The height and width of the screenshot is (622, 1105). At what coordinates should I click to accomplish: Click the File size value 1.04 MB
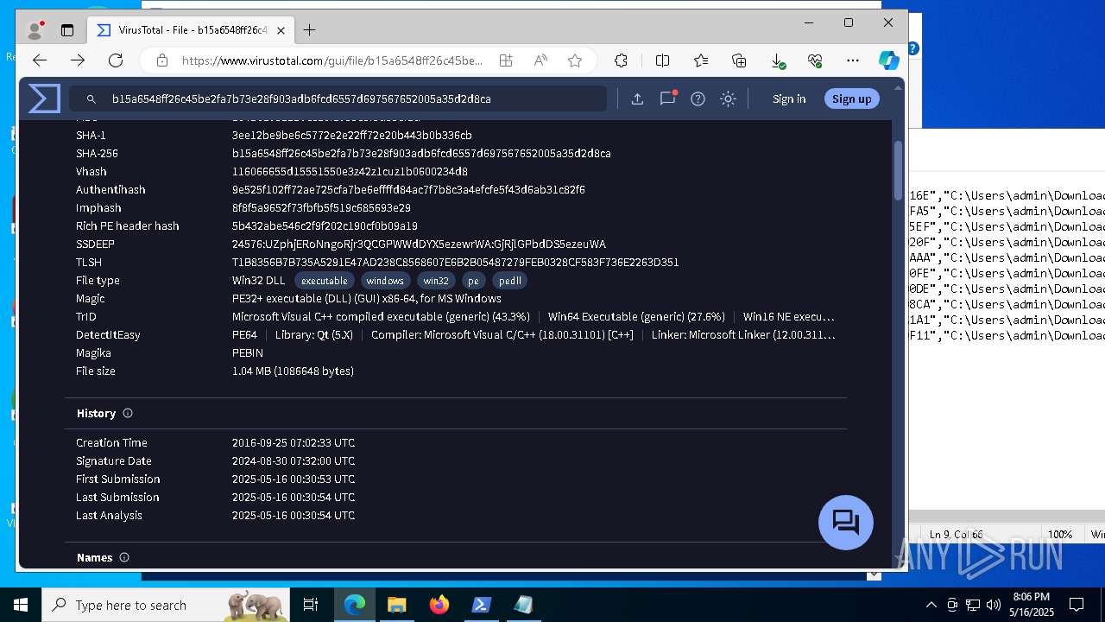[x=293, y=371]
